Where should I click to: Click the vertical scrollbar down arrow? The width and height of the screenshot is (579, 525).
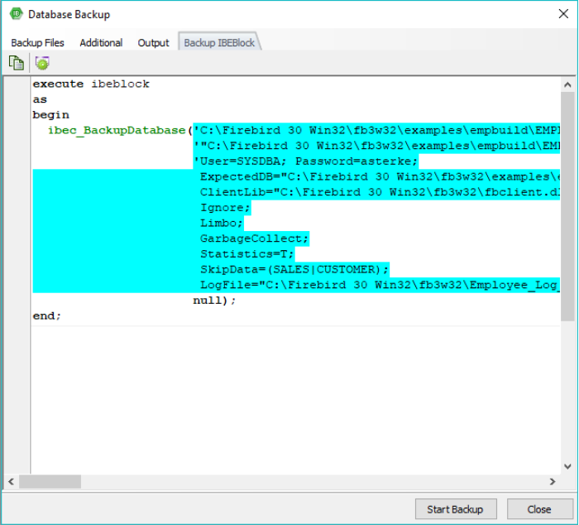[x=567, y=467]
